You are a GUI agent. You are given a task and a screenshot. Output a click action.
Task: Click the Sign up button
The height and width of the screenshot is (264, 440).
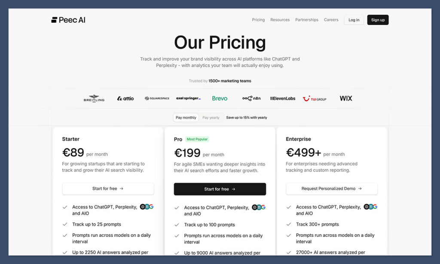pyautogui.click(x=378, y=19)
